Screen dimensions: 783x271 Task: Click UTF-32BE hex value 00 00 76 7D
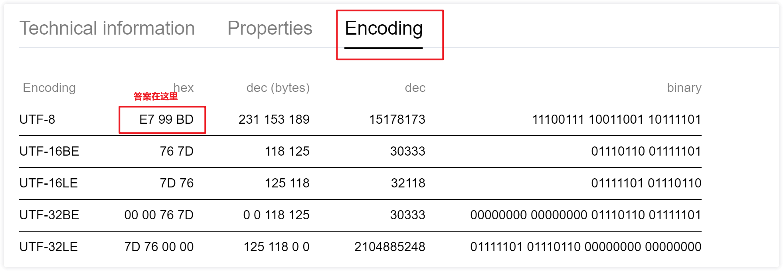159,215
